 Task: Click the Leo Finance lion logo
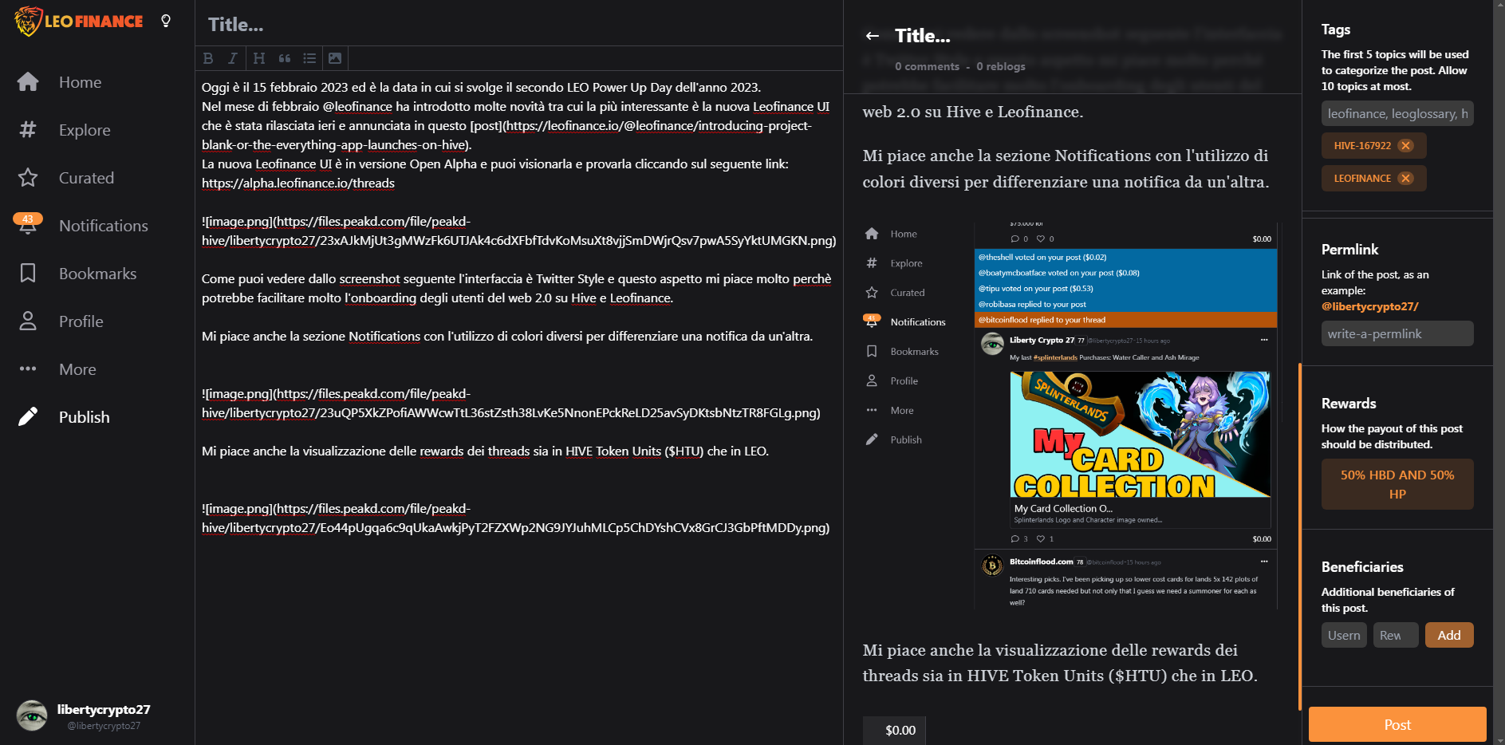click(x=78, y=22)
